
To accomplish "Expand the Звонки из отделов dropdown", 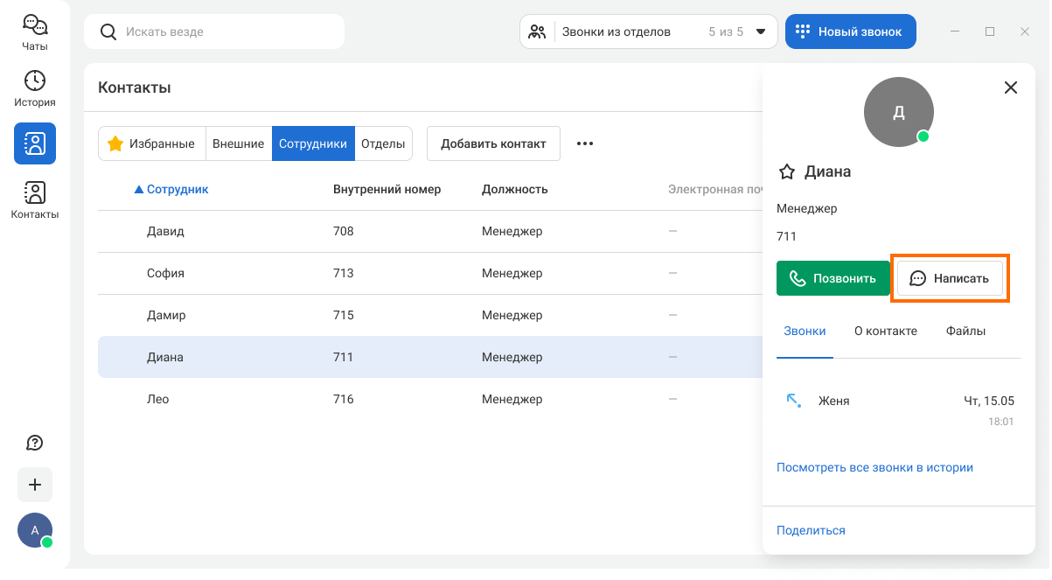I will click(760, 31).
